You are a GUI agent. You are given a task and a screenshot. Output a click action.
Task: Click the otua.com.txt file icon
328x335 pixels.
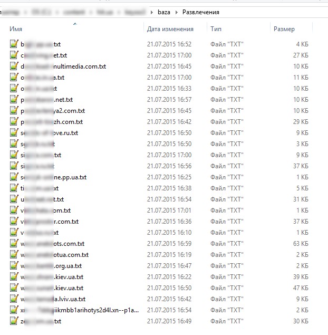14,254
